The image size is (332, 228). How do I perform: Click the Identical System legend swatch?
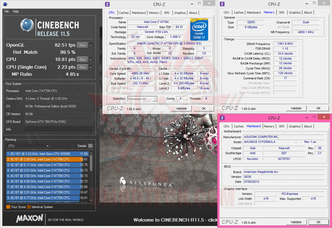click(29, 207)
